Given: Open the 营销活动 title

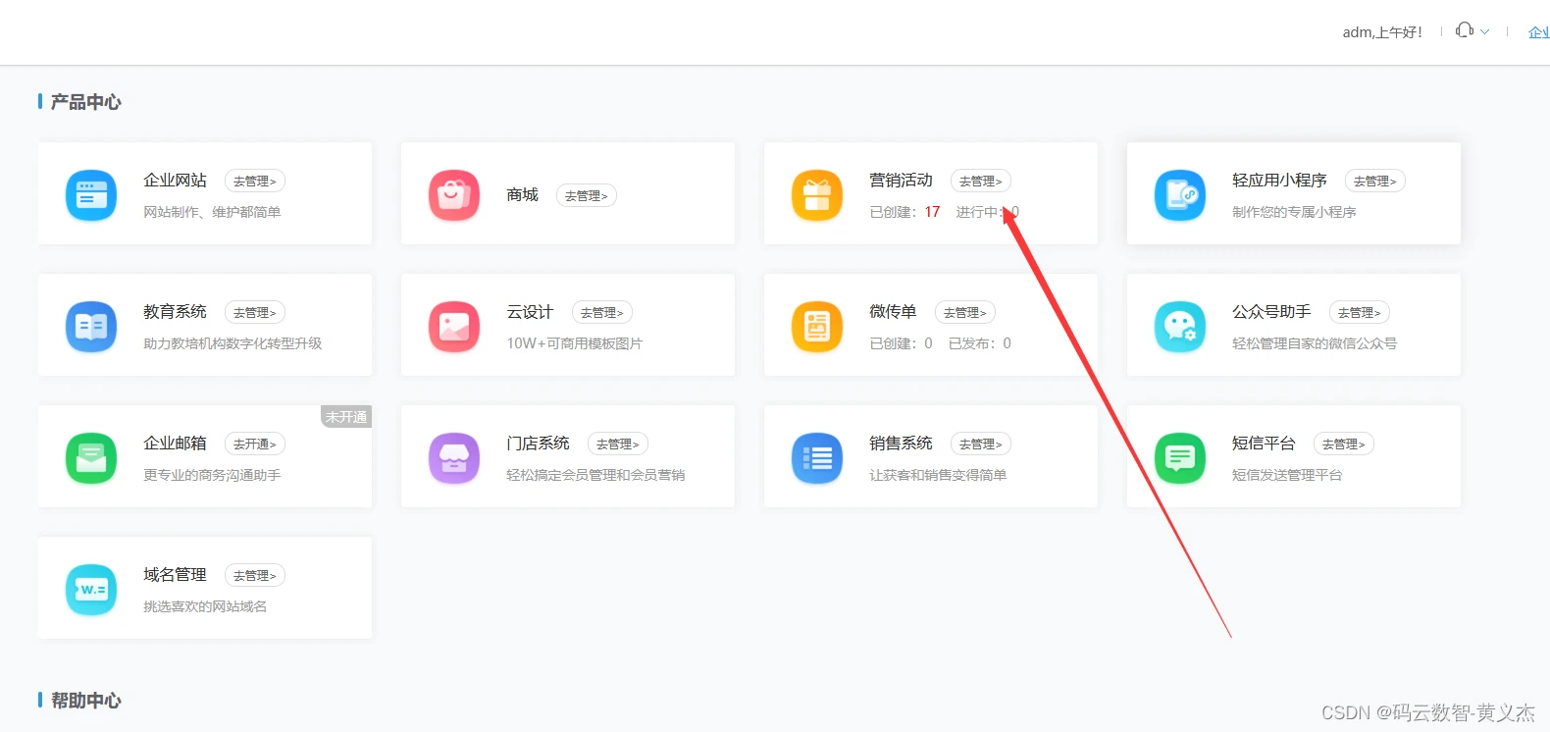Looking at the screenshot, I should click(x=901, y=181).
